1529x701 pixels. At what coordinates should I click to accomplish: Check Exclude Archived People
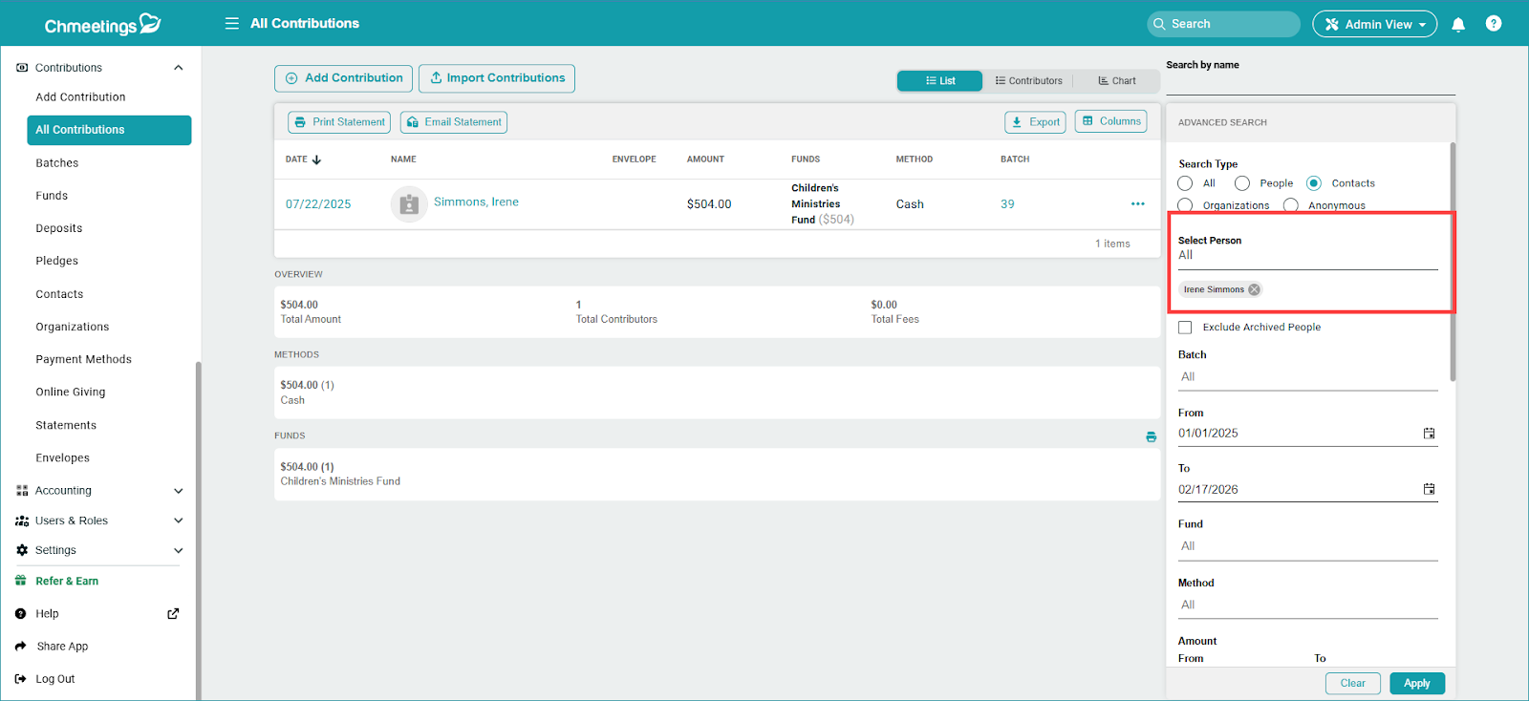click(x=1185, y=328)
